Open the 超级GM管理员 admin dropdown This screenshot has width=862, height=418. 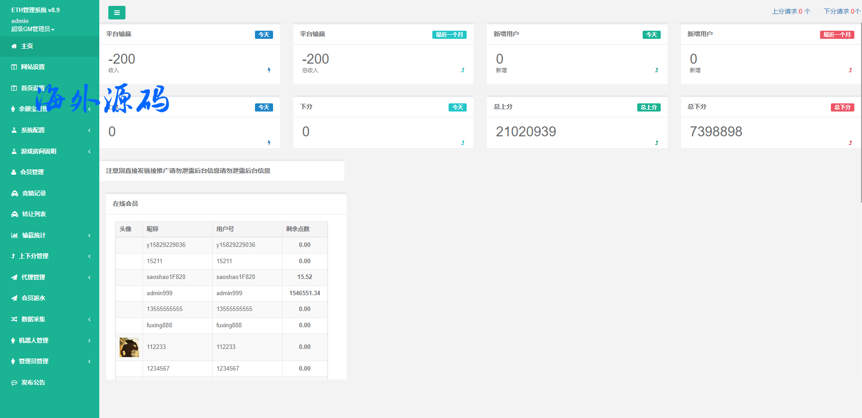(32, 29)
